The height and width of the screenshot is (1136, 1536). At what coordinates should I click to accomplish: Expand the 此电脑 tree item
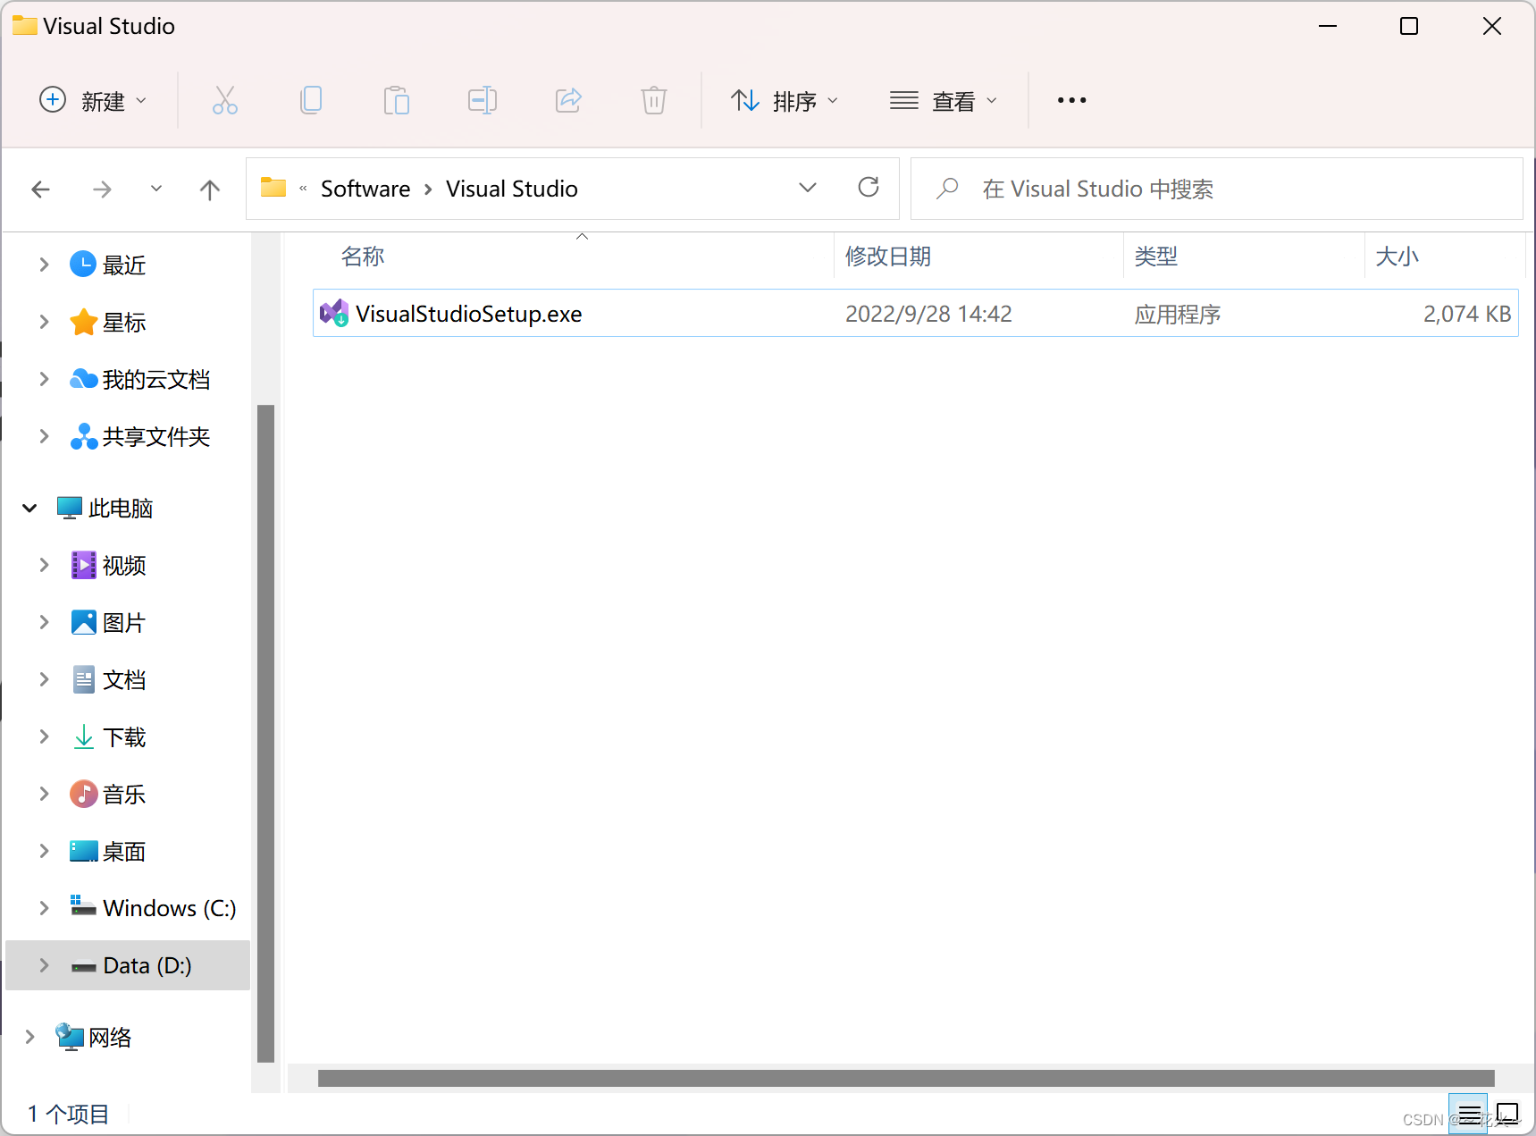29,508
